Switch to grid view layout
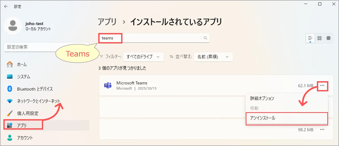This screenshot has width=339, height=146. point(320,38)
